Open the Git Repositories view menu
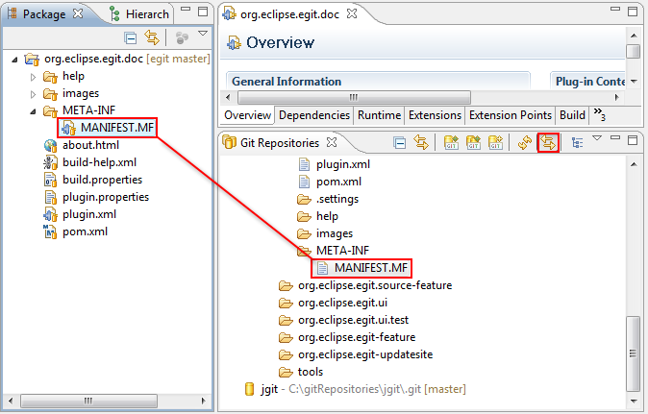 point(597,138)
